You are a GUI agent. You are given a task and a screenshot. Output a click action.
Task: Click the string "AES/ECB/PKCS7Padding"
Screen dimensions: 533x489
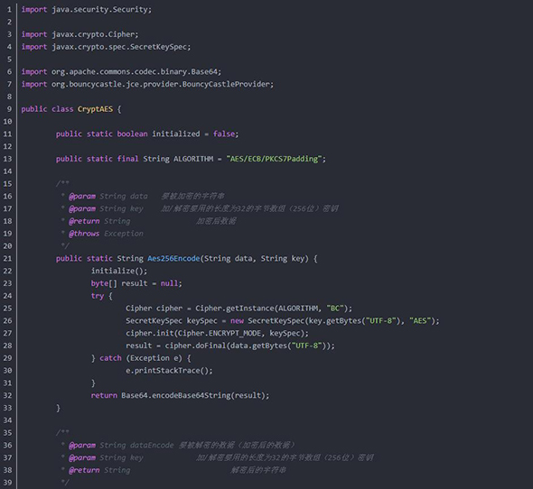(274, 159)
